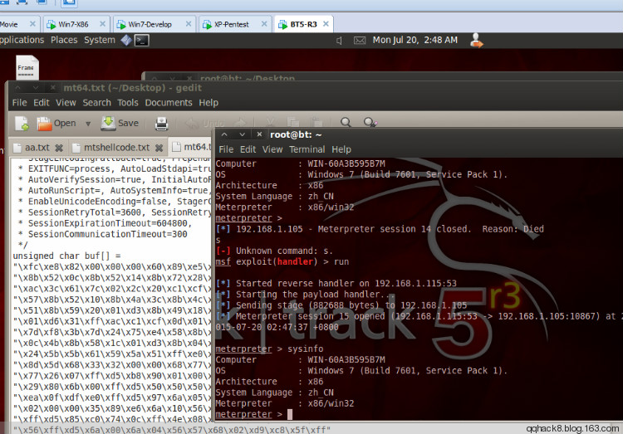623x434 pixels.
Task: Click the blue diamond launcher icon in panel
Action: click(126, 41)
